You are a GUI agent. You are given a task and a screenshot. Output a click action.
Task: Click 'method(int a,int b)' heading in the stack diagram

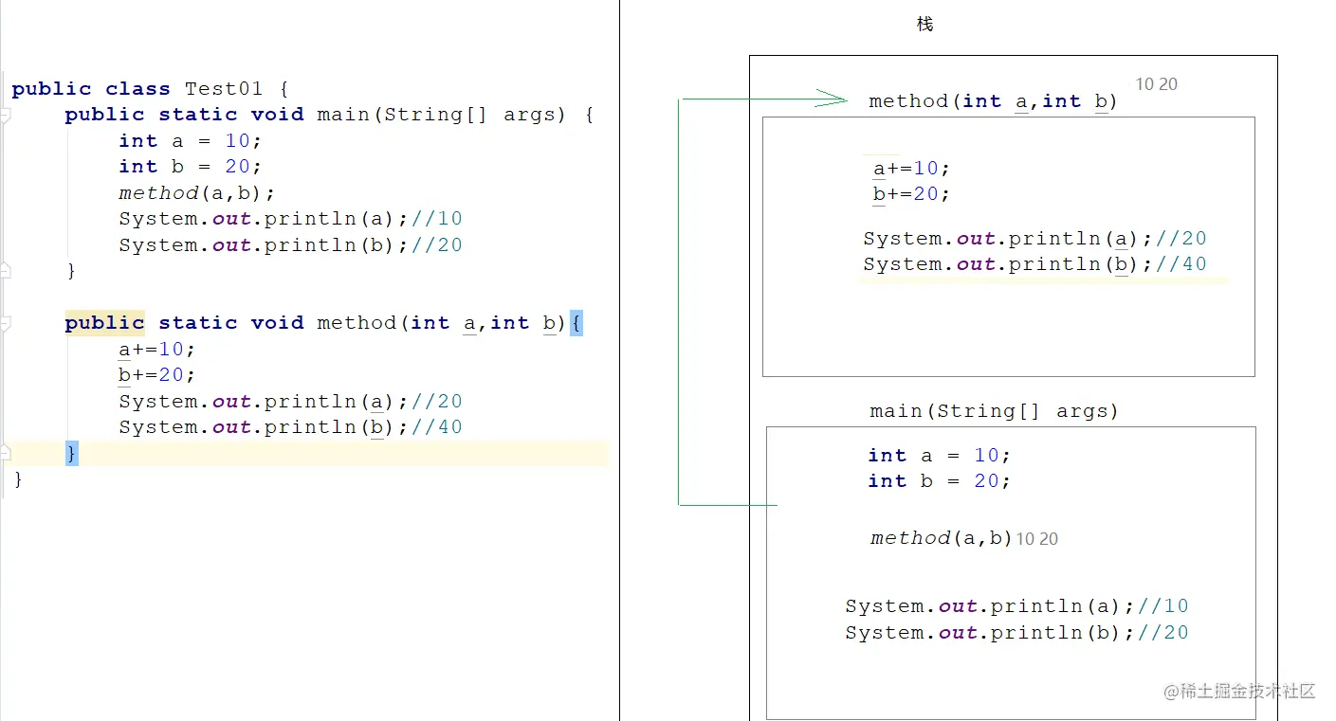pyautogui.click(x=994, y=101)
